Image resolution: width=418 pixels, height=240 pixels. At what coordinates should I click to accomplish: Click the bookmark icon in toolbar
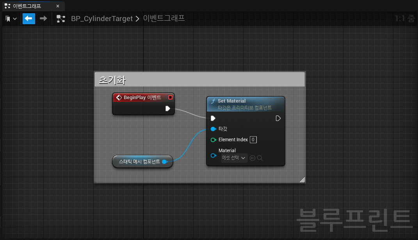tap(8, 19)
